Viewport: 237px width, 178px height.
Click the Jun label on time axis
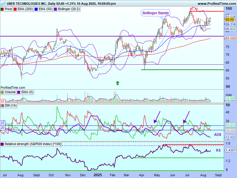coord(172,175)
